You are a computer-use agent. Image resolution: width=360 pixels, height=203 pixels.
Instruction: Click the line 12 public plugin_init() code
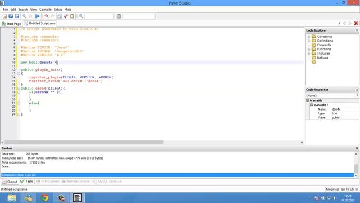[42, 70]
